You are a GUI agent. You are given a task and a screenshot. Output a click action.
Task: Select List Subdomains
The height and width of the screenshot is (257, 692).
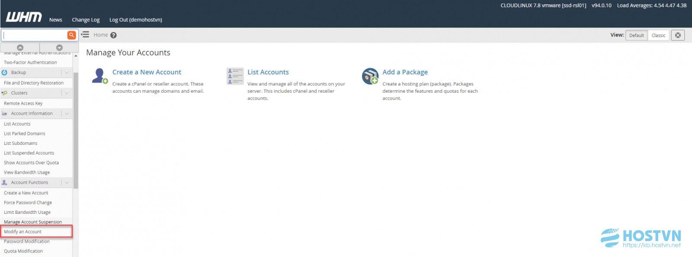point(21,143)
